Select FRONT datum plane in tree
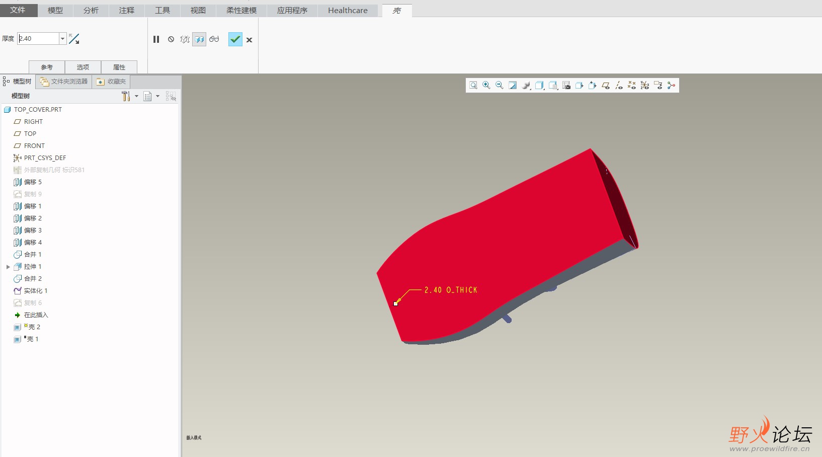 click(34, 145)
